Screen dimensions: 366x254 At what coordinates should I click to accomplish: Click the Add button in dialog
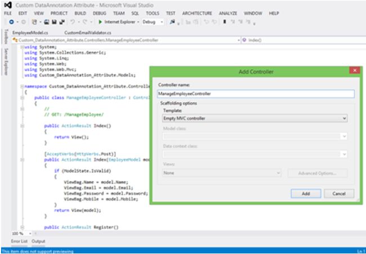pos(305,193)
